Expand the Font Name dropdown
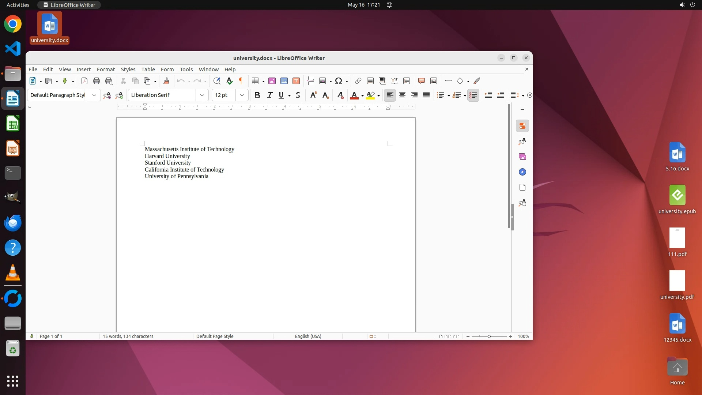Viewport: 702px width, 395px height. point(202,95)
